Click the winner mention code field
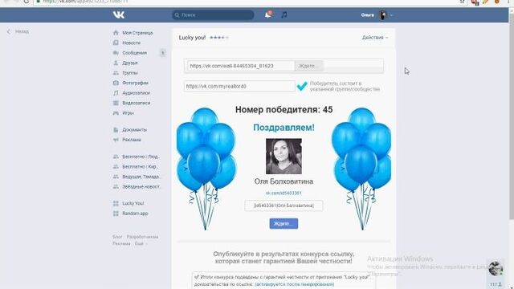Screen dimensions: 514x289 tap(284, 206)
